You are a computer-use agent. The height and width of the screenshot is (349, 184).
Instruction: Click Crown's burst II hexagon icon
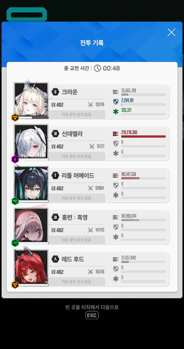click(x=55, y=92)
